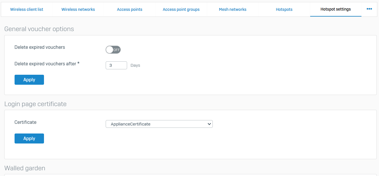
Task: Click the chevron arrow of Certificate dropdown
Action: coord(209,124)
